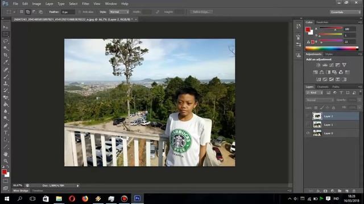This screenshot has width=364, height=204.
Task: Open the status bar info arrow
Action: (x=78, y=186)
